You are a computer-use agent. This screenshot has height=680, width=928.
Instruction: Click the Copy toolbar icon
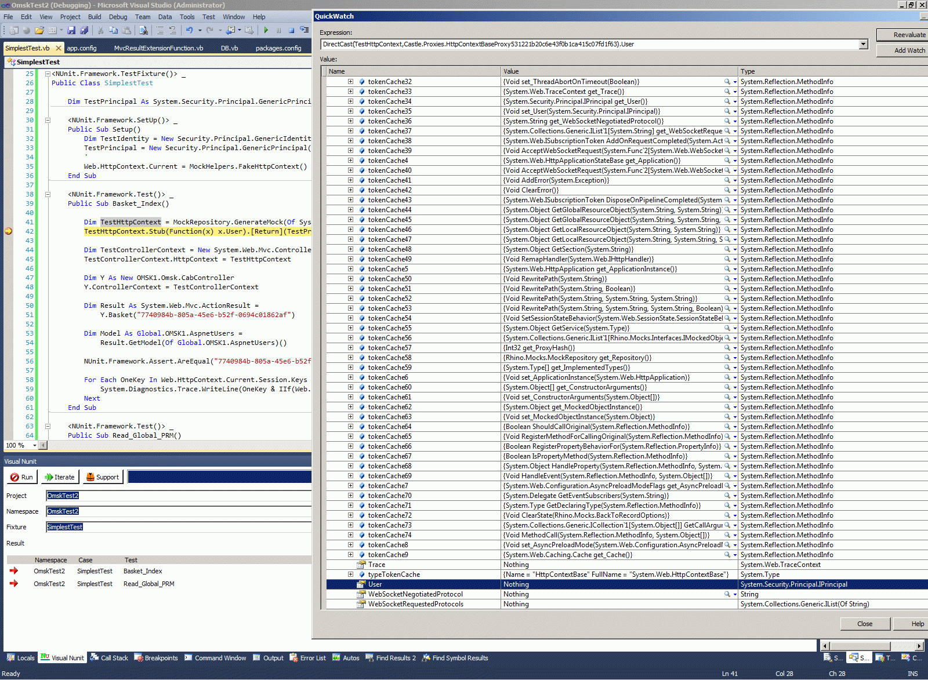pos(113,30)
